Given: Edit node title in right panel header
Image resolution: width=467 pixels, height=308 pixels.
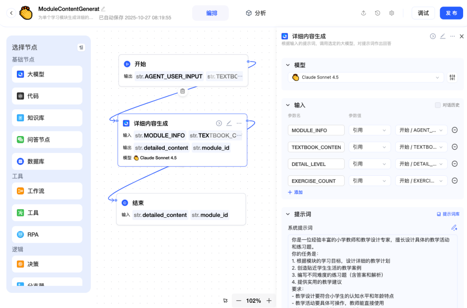Looking at the screenshot, I should click(443, 36).
